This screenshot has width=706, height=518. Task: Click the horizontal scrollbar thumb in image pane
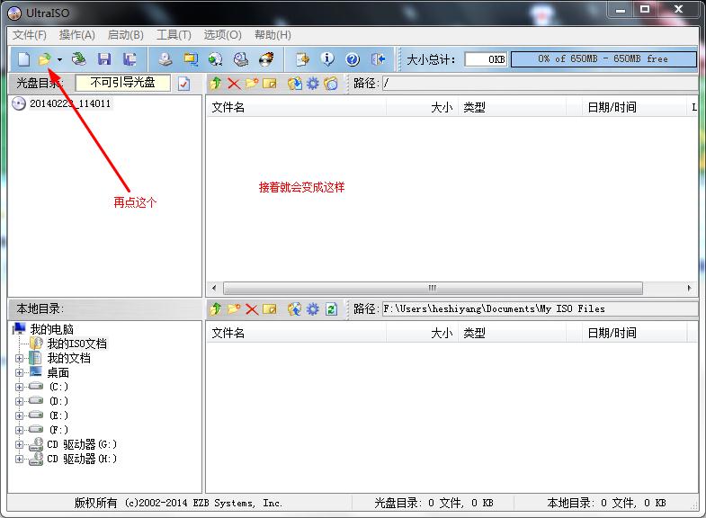click(433, 288)
